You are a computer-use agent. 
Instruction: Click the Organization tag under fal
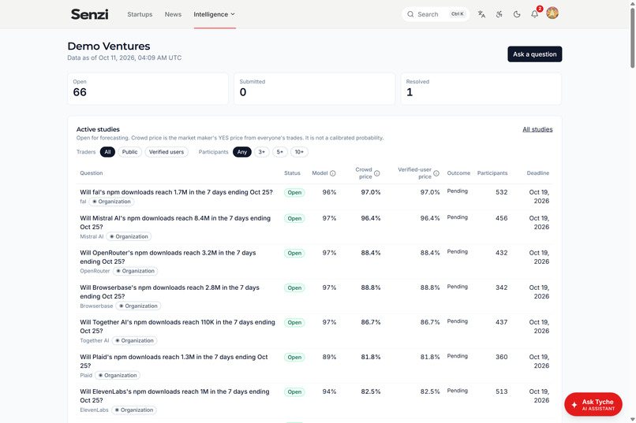[x=111, y=202]
